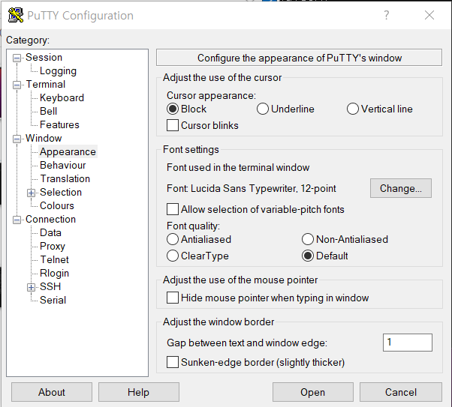Open the Bell category
The width and height of the screenshot is (452, 407).
pos(48,112)
